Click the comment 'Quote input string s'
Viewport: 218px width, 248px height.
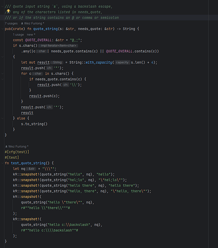[59, 6]
